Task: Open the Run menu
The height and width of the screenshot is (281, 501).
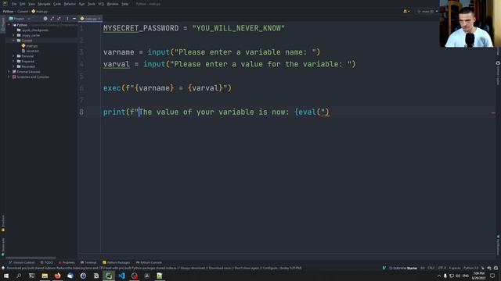Action: 81,4
